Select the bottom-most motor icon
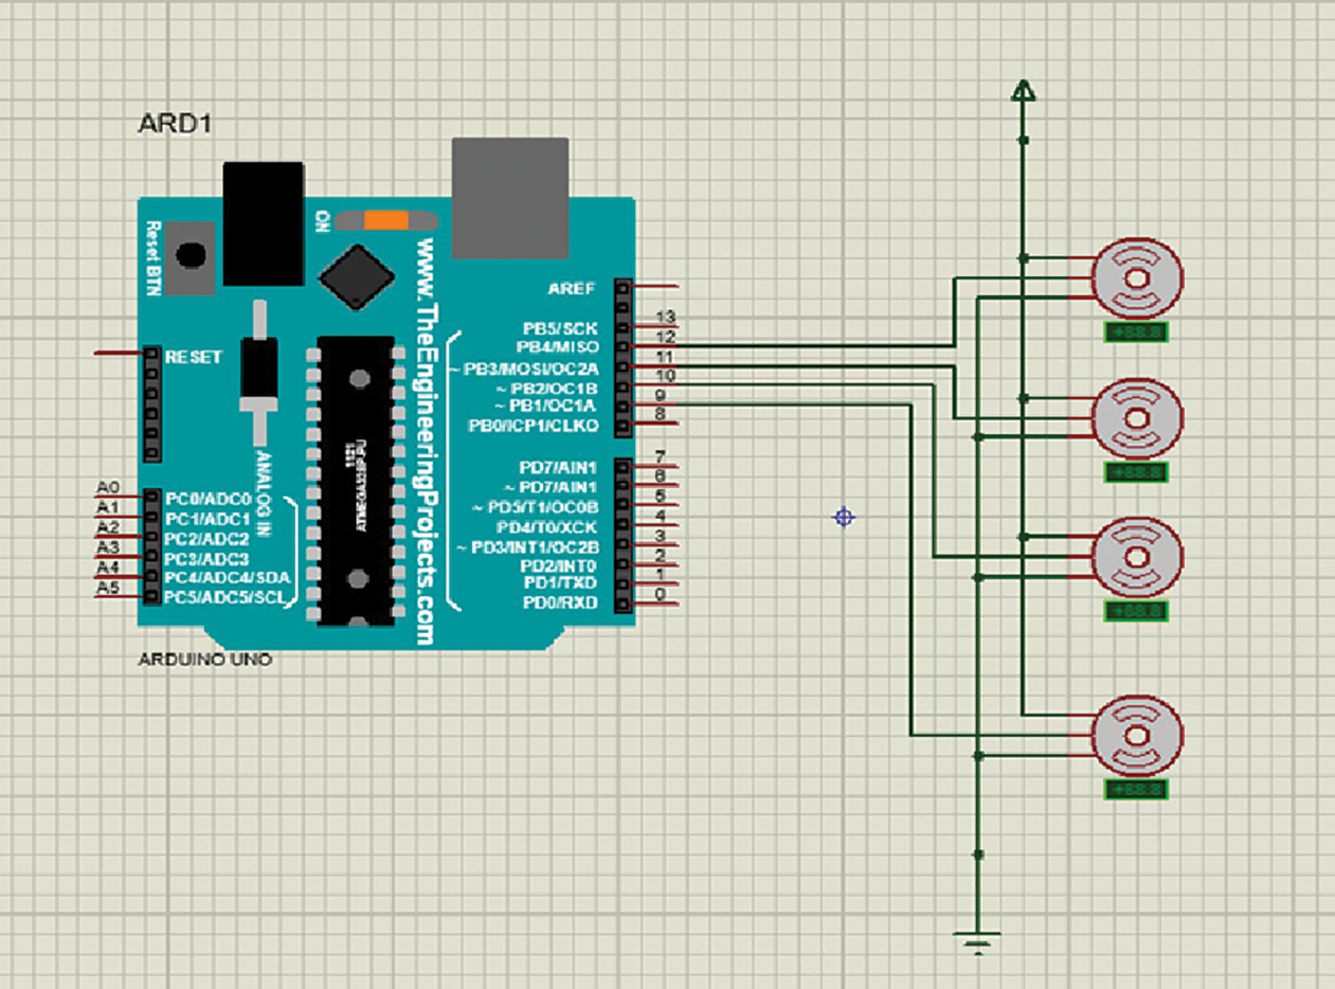The height and width of the screenshot is (989, 1335). click(1137, 734)
